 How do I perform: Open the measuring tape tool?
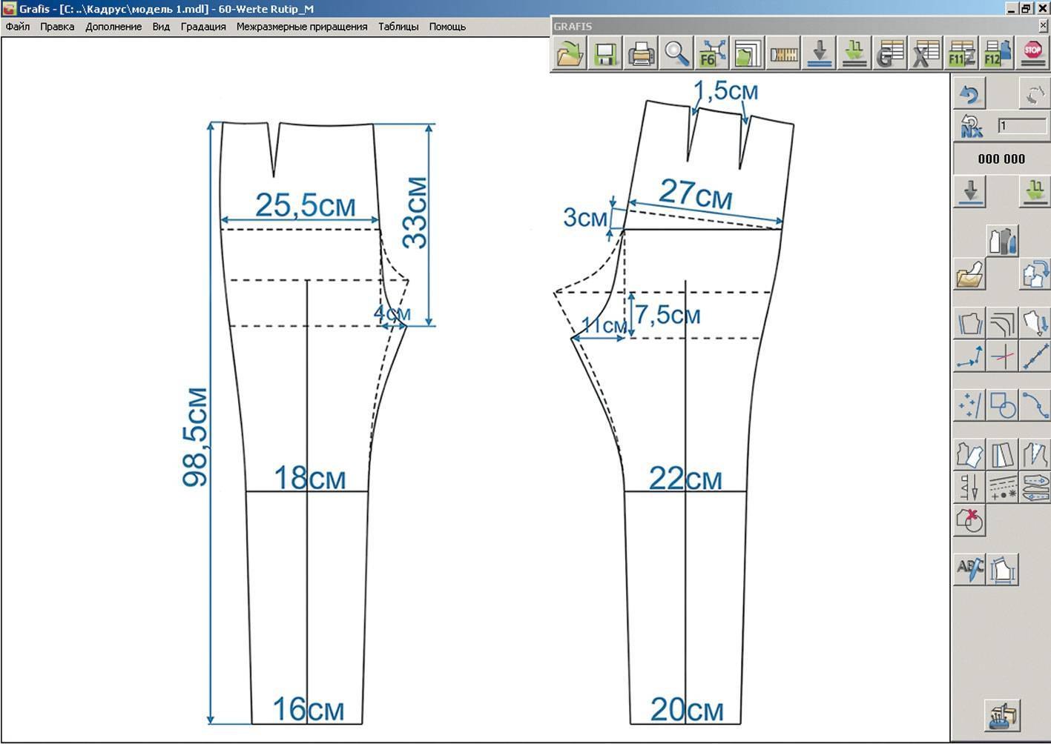coord(783,54)
